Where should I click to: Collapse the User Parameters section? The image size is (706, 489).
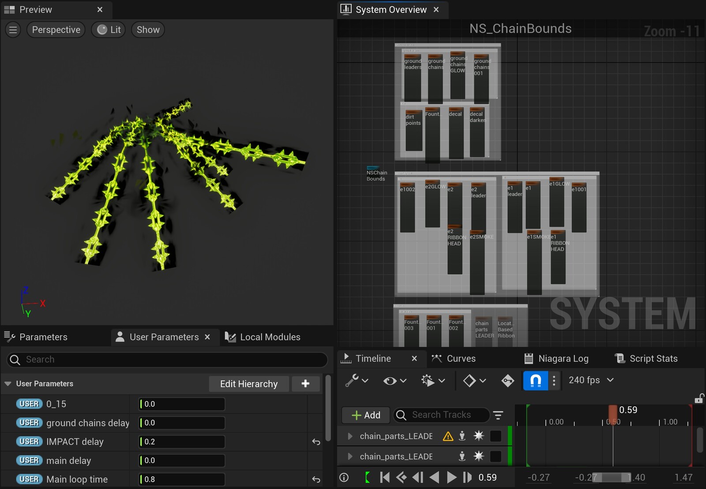(8, 384)
